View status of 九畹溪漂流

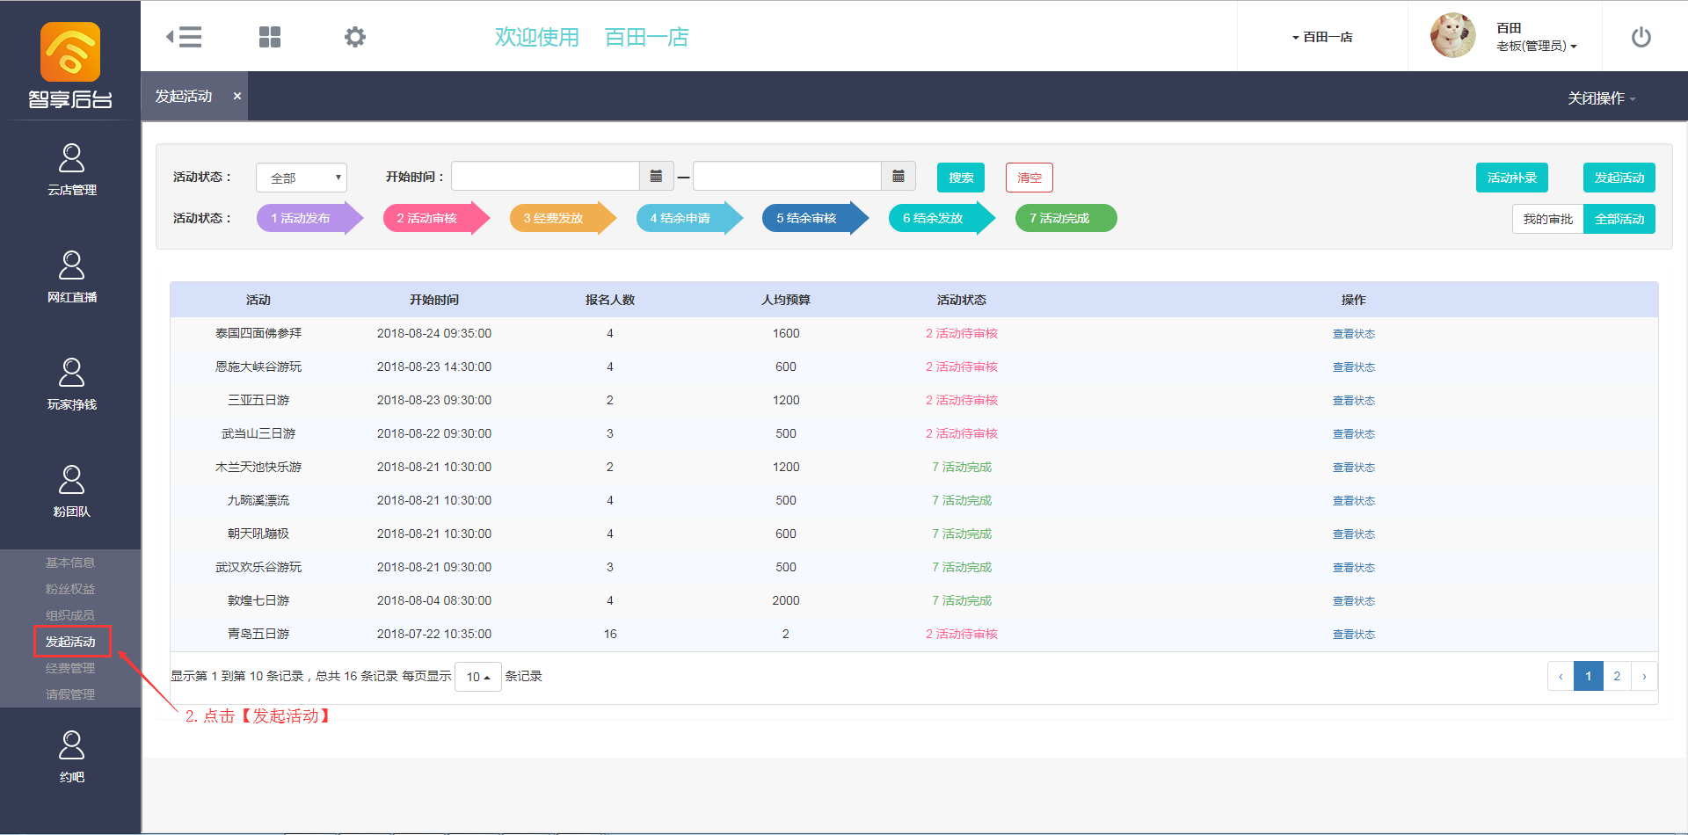coord(1353,501)
